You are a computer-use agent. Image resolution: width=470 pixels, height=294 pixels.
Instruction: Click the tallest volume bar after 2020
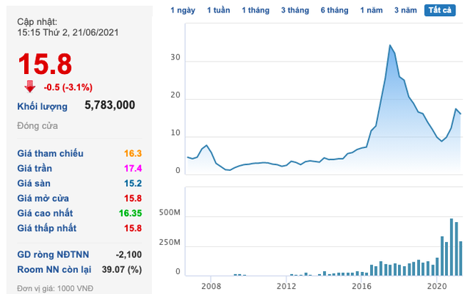pos(452,247)
